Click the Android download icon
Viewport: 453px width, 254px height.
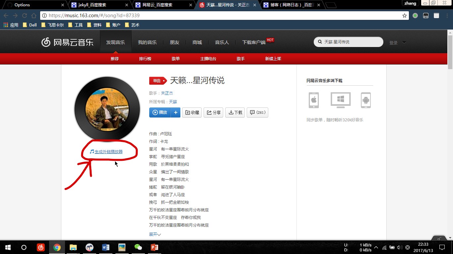click(x=366, y=100)
